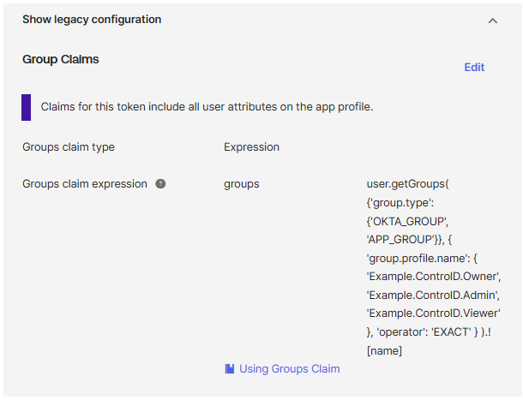523x400 pixels.
Task: Click the 'OKTA_GROUP' text in the expression
Action: click(x=409, y=222)
